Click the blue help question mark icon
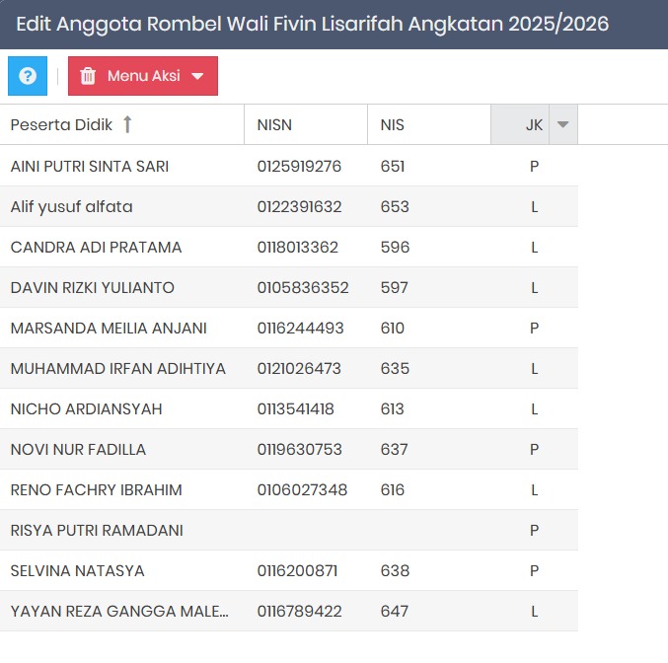Viewport: 668px width, 663px height. pyautogui.click(x=28, y=76)
